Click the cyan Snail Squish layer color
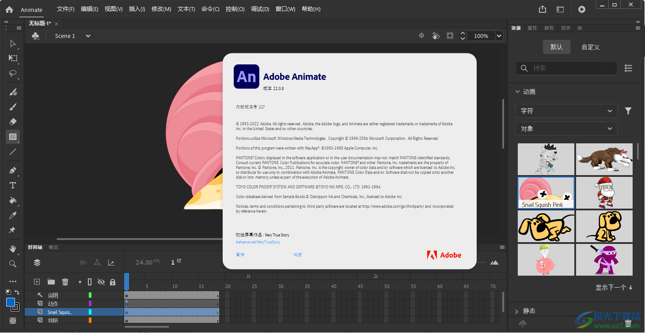 click(90, 312)
